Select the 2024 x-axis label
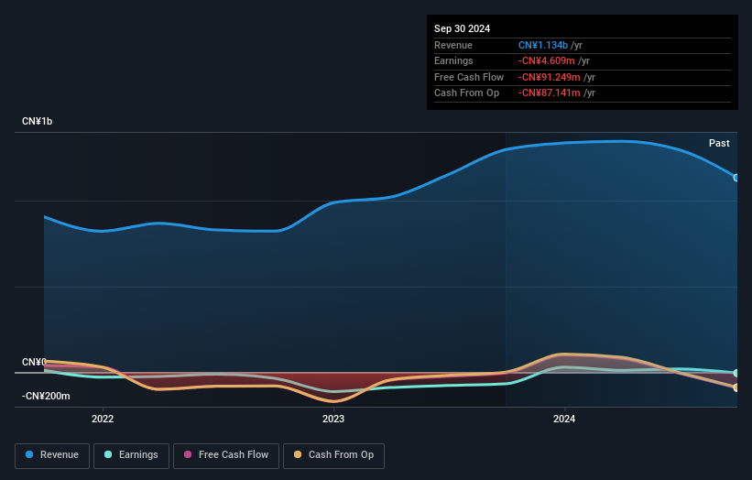 click(564, 420)
